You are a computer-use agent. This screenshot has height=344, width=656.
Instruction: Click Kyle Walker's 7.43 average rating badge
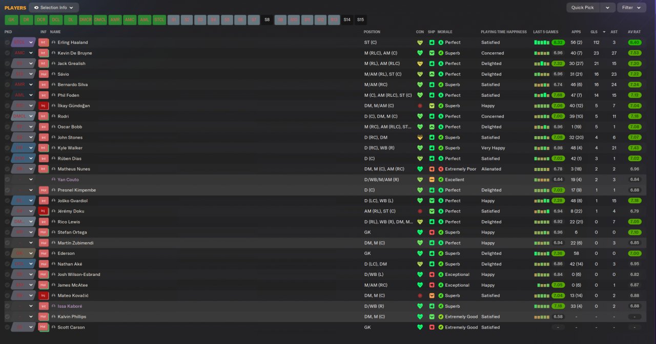tap(634, 148)
